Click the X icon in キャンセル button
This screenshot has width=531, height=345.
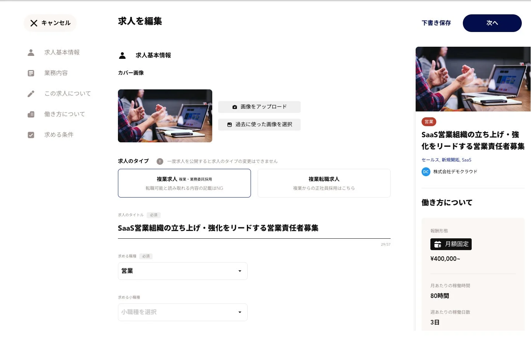pyautogui.click(x=34, y=23)
